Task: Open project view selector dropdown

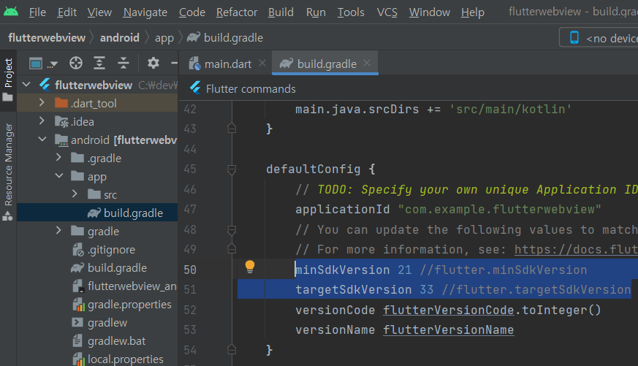Action: point(42,64)
